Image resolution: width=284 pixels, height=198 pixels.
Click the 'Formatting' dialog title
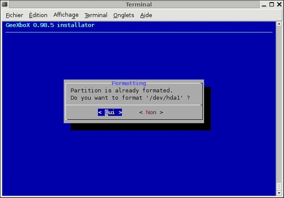(129, 83)
